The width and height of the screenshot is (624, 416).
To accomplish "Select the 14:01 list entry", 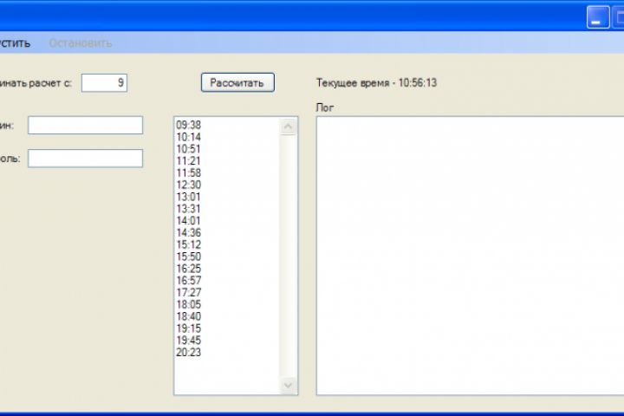I will coord(189,220).
